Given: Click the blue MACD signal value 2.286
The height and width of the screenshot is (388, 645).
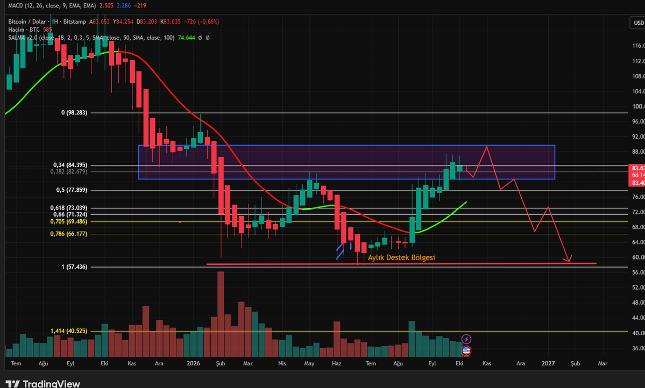Looking at the screenshot, I should point(123,5).
